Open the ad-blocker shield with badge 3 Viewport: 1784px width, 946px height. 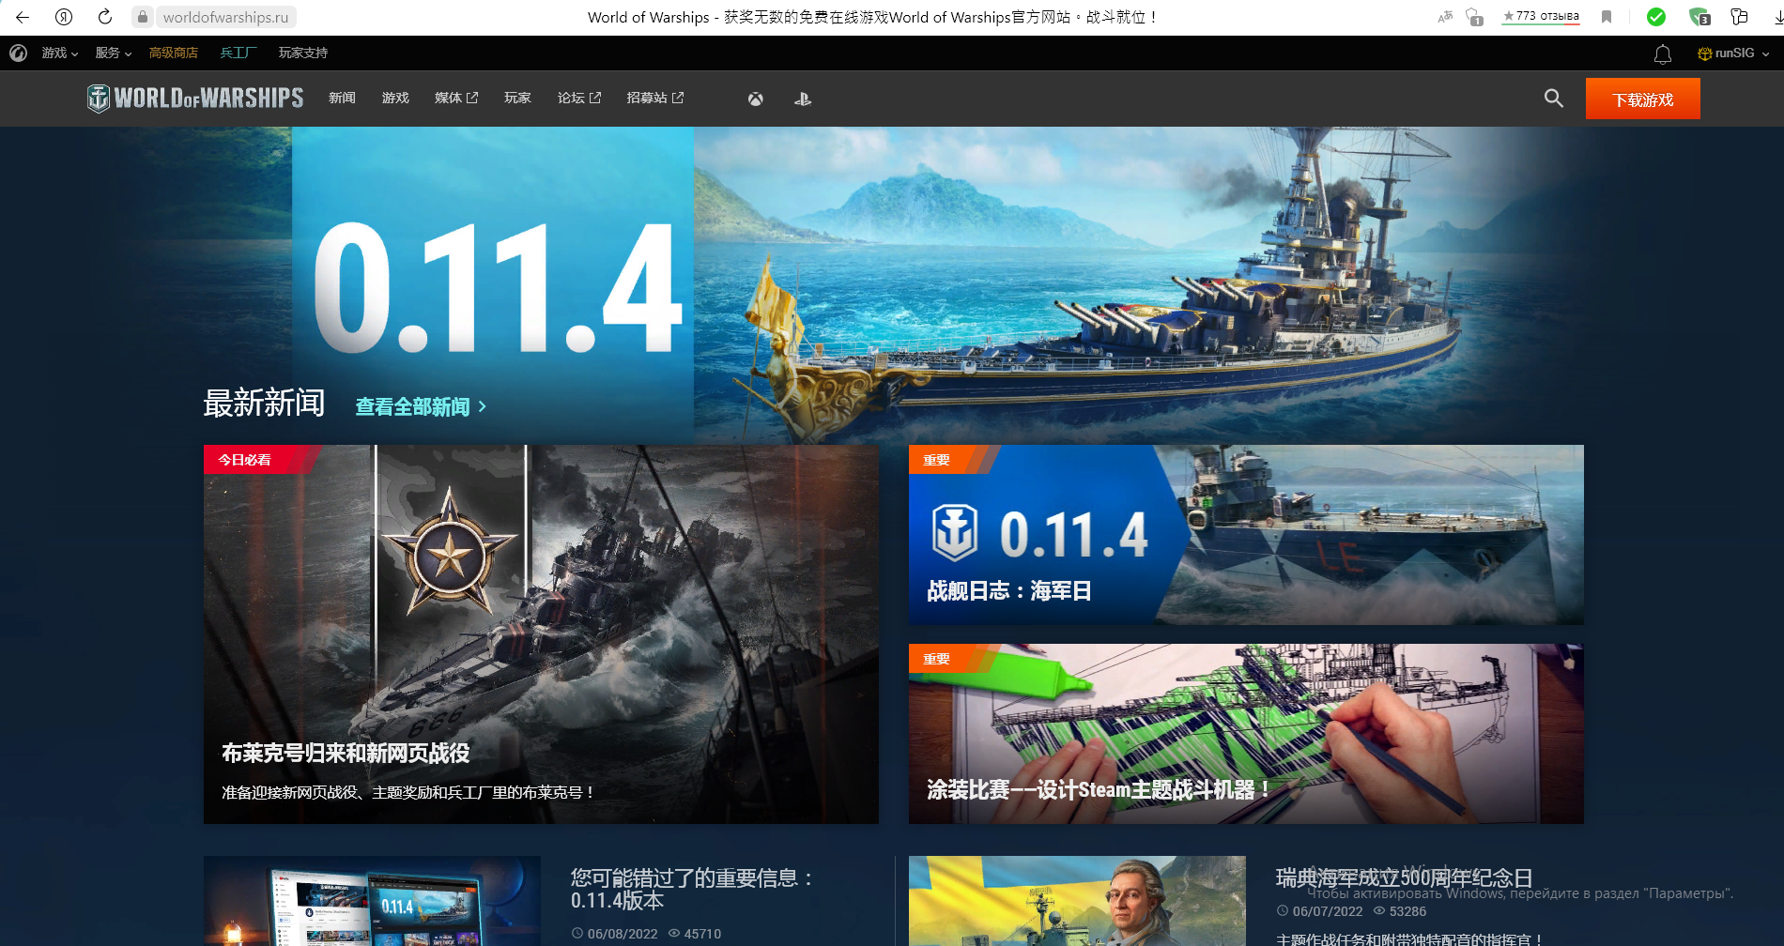point(1699,17)
